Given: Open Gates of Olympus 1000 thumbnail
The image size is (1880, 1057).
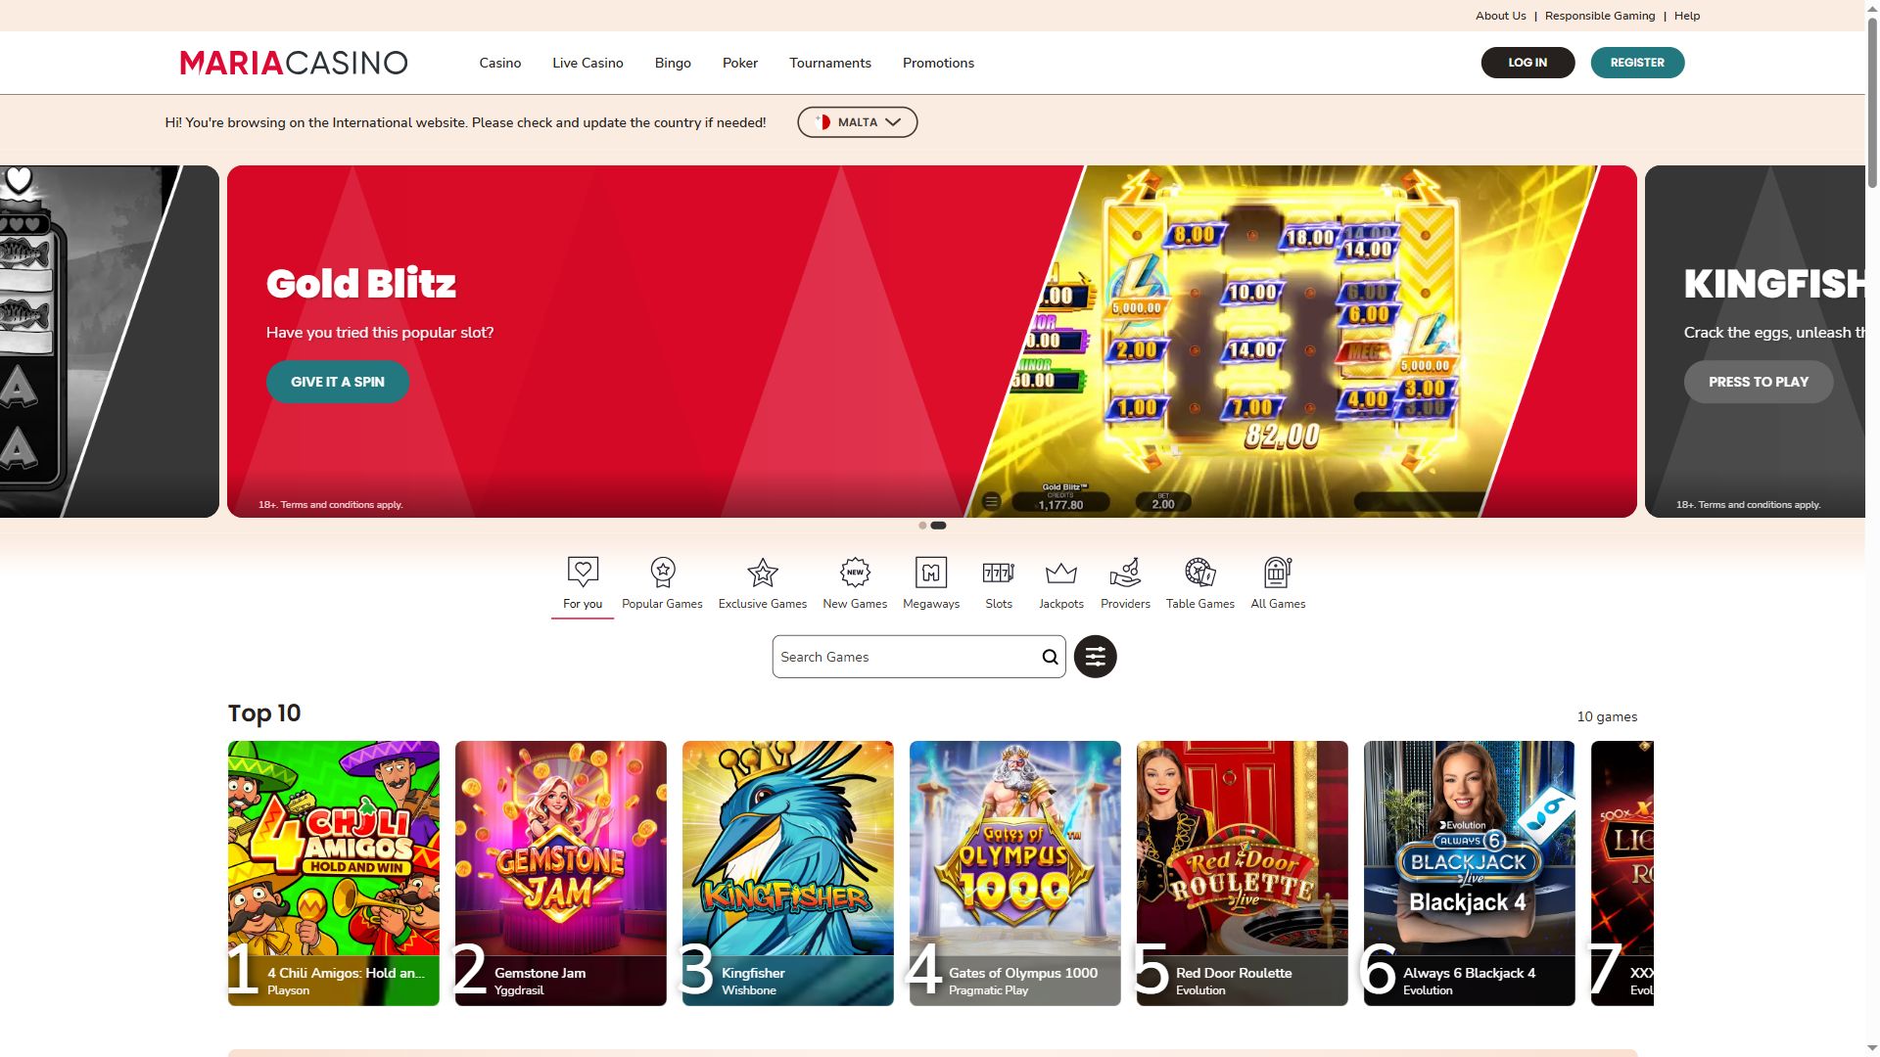Looking at the screenshot, I should [1015, 873].
